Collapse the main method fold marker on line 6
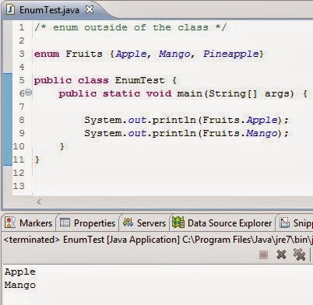 (29, 92)
